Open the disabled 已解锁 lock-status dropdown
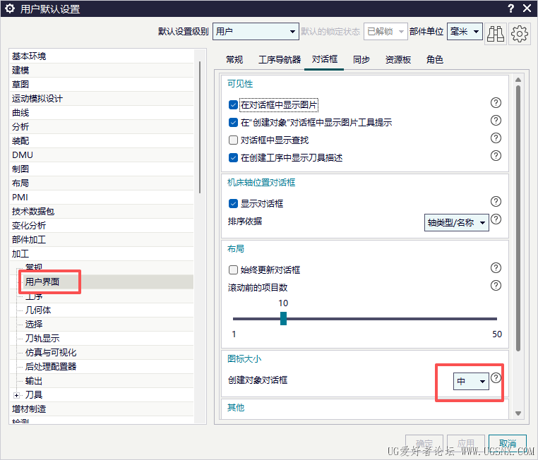Viewport: 538px width, 460px height. [385, 32]
